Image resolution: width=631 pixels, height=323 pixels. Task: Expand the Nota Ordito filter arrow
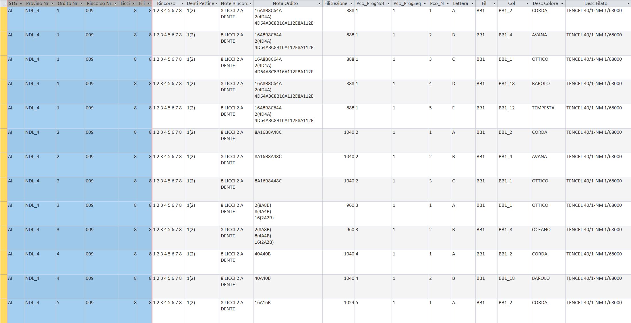pos(319,3)
